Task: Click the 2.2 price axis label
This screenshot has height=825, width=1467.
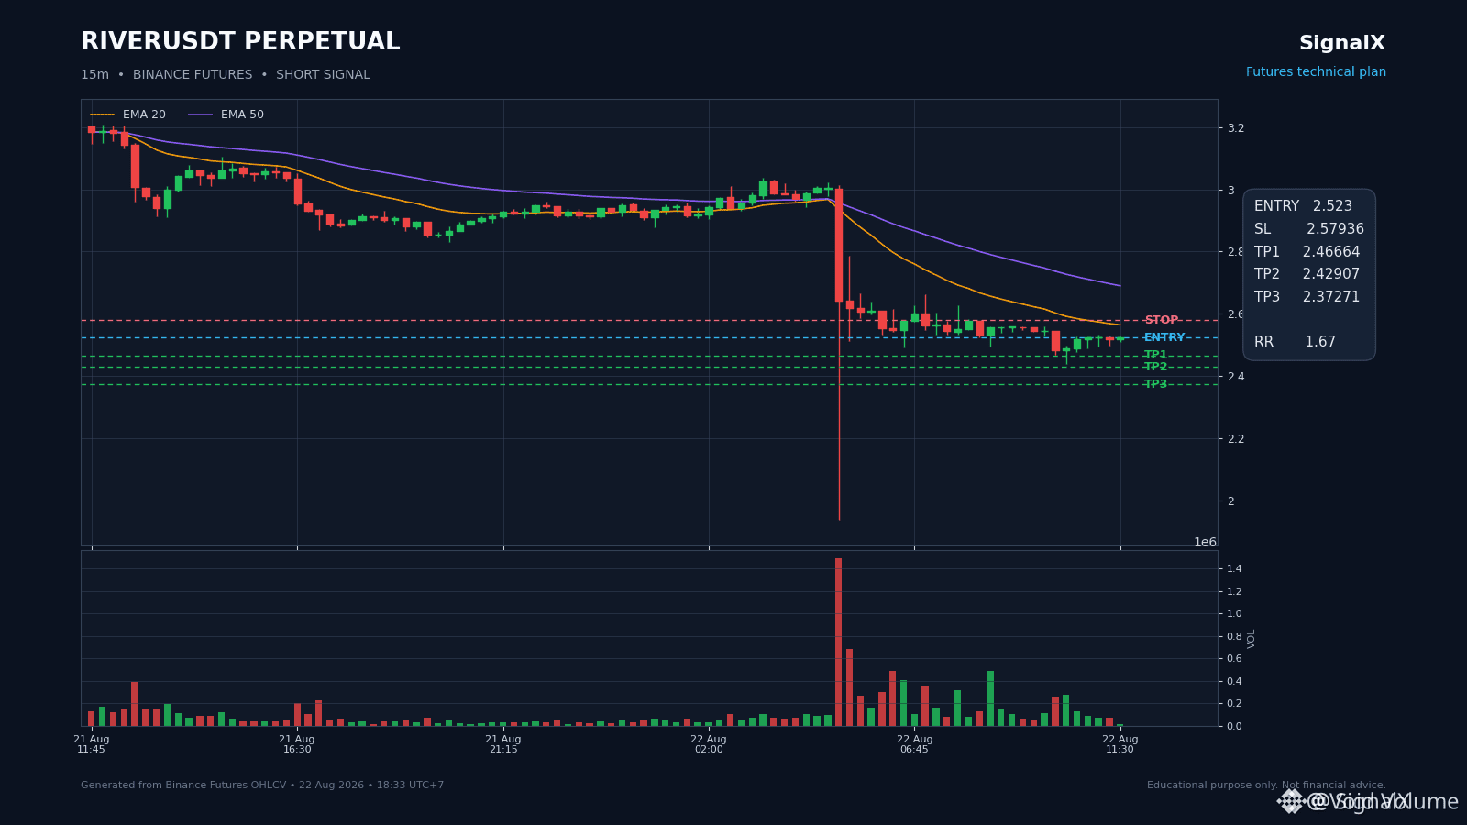Action: coord(1236,439)
